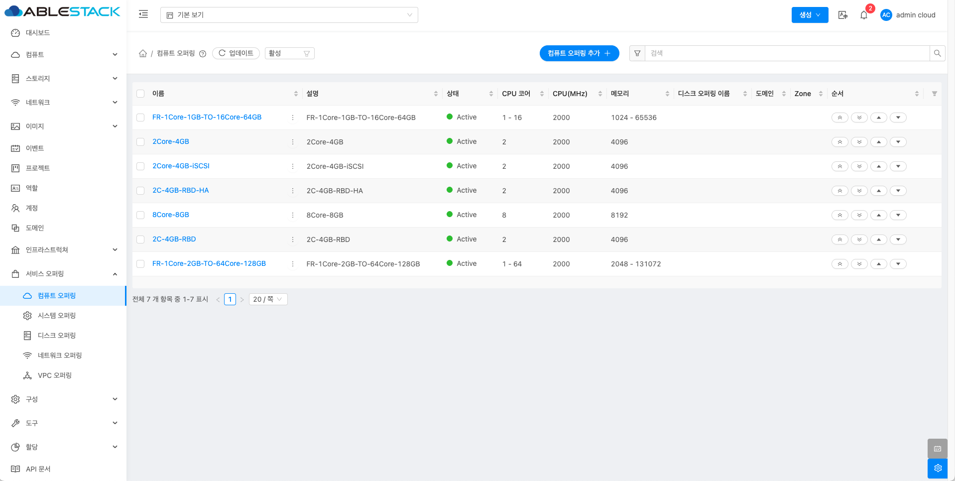Click the 컴퓨트 오퍼링 추가 button

pos(579,53)
